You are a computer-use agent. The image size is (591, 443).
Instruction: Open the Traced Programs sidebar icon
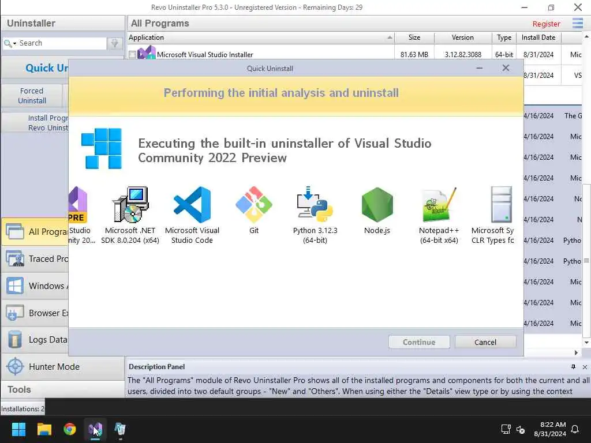coord(15,259)
